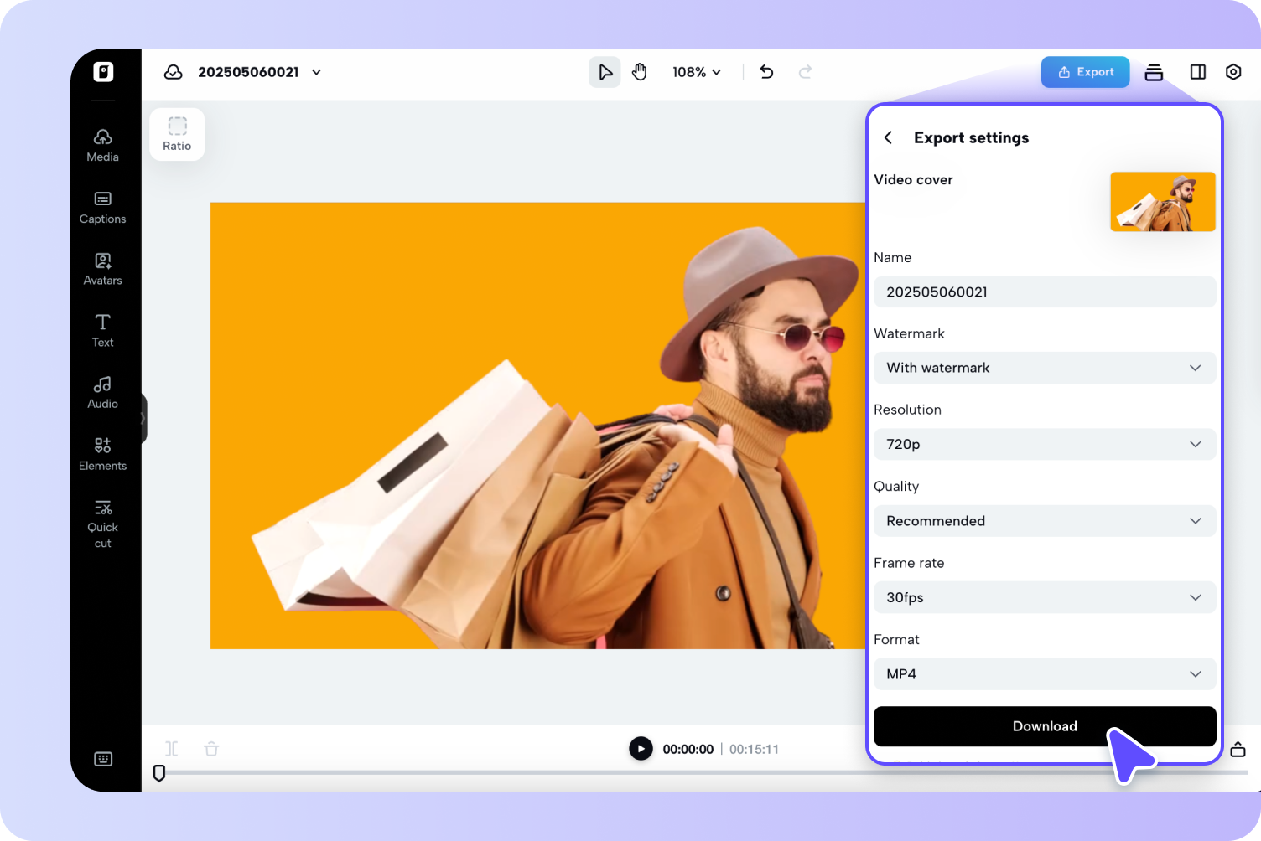Expand the collapsed side panel handle
Screen dimensions: 1261x841
pyautogui.click(x=144, y=418)
